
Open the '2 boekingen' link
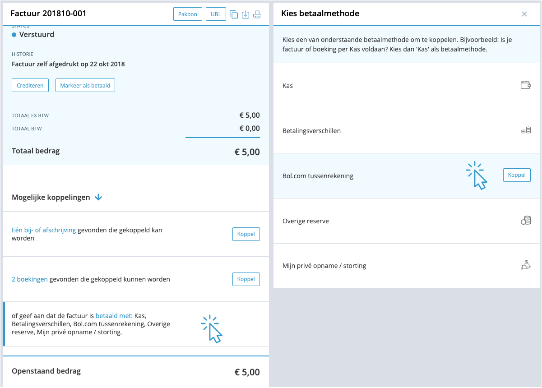tap(30, 279)
